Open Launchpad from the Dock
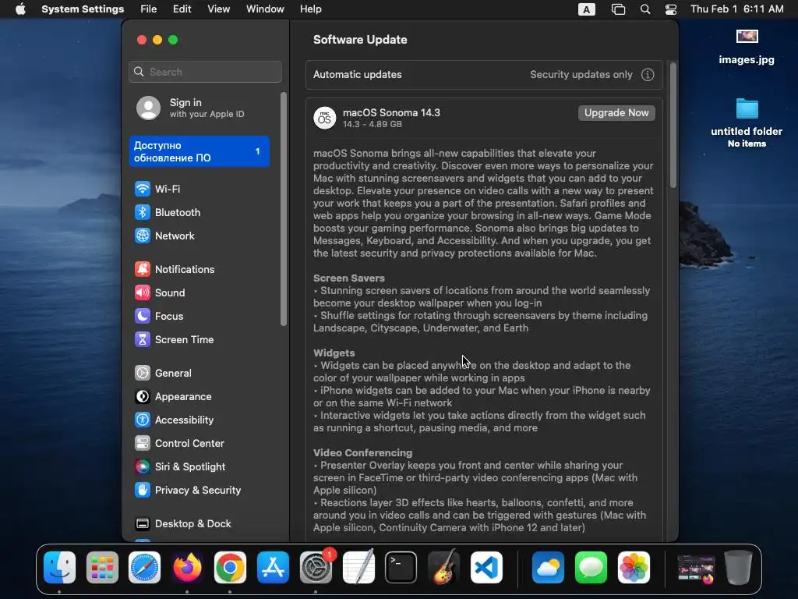The width and height of the screenshot is (798, 599). pyautogui.click(x=102, y=568)
